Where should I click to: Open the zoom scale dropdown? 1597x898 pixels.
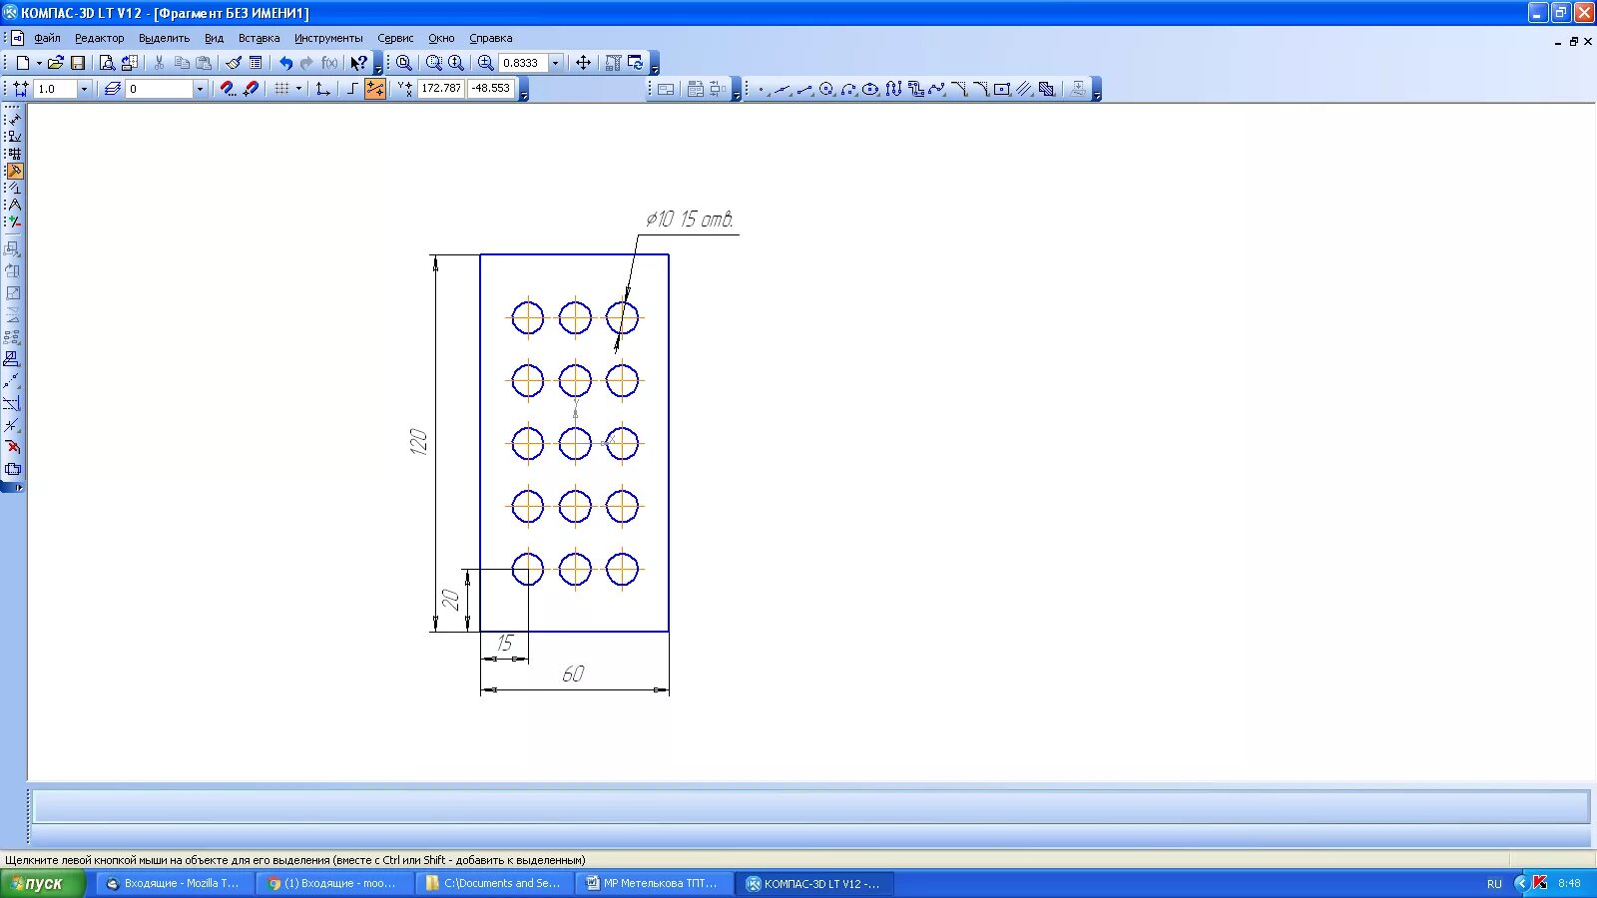pos(556,63)
